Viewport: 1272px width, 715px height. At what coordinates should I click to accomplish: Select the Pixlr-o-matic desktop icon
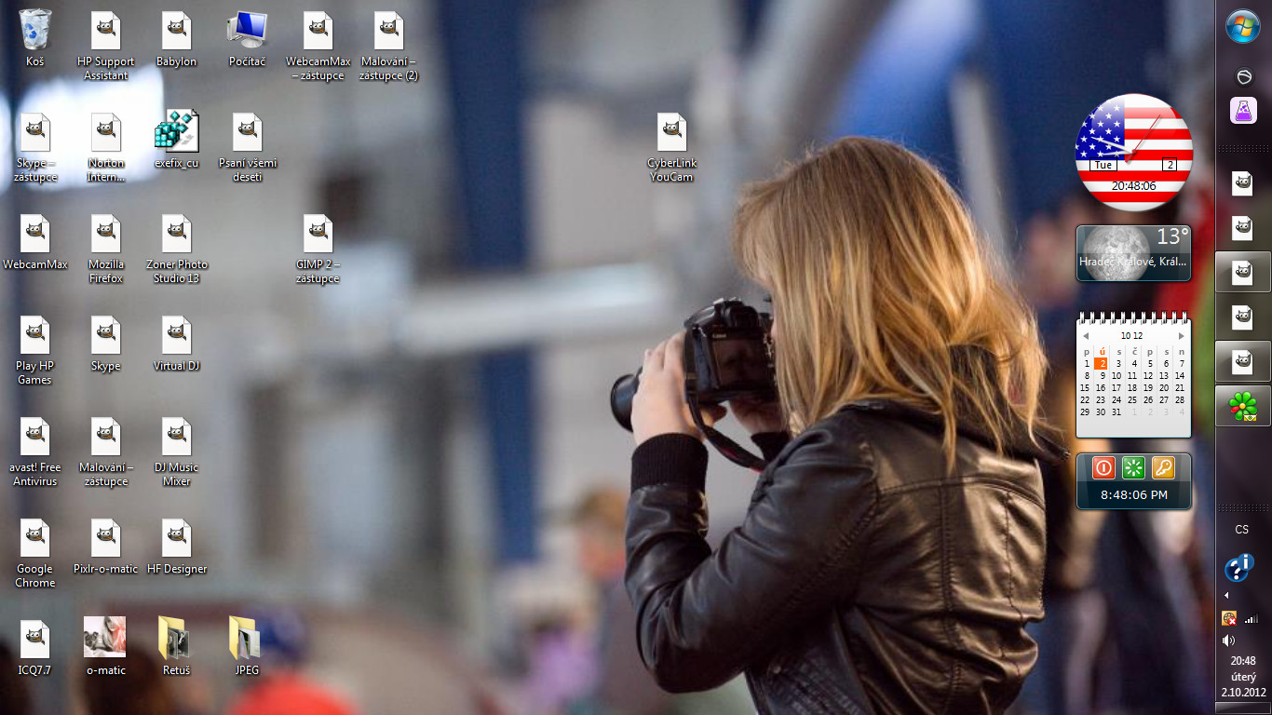[x=106, y=537]
